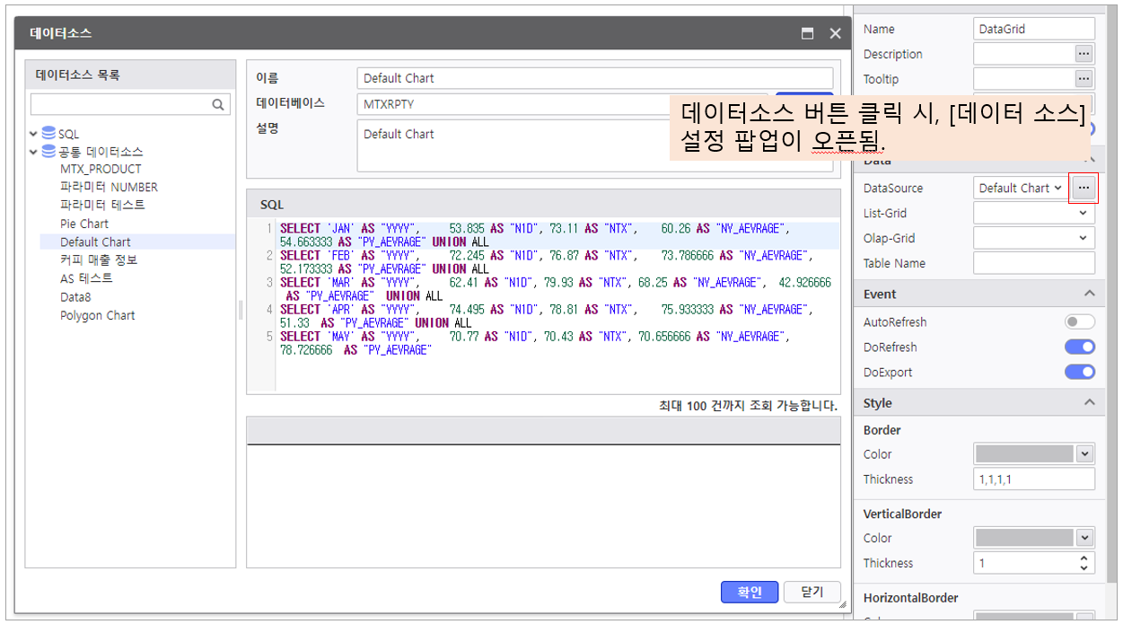Click the Border color swatch

pos(1024,454)
